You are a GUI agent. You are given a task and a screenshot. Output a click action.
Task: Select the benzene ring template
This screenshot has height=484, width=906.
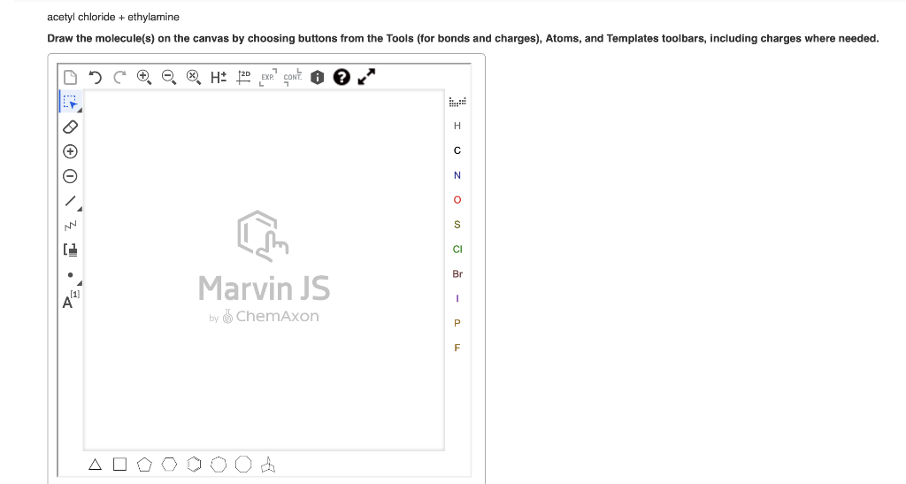click(x=194, y=465)
